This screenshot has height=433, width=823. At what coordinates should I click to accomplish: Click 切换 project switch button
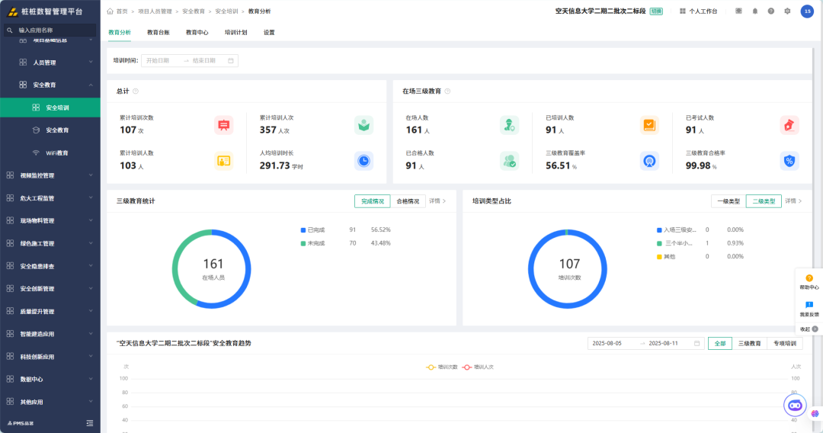click(x=656, y=11)
